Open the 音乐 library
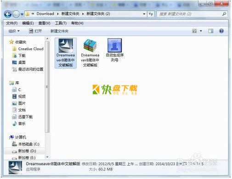The height and width of the screenshot is (179, 232). point(19,124)
